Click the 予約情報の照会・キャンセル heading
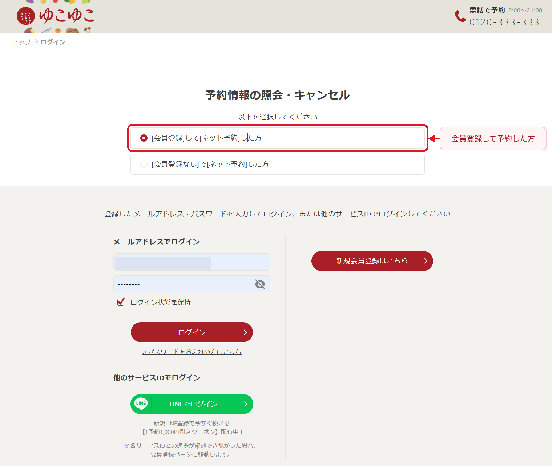Viewport: 552px width, 466px height. tap(278, 95)
